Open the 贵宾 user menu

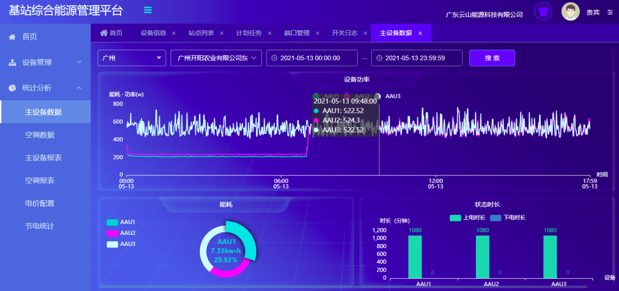593,12
